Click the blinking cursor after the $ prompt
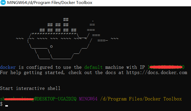This screenshot has width=191, height=111. [x=7, y=106]
